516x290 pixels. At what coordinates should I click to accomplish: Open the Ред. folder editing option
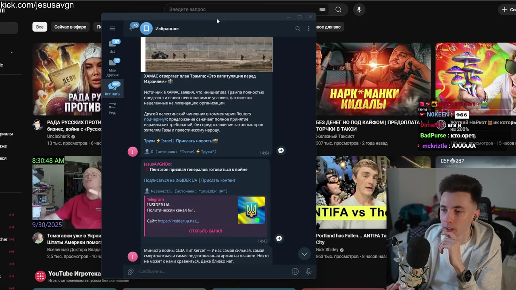pyautogui.click(x=112, y=108)
